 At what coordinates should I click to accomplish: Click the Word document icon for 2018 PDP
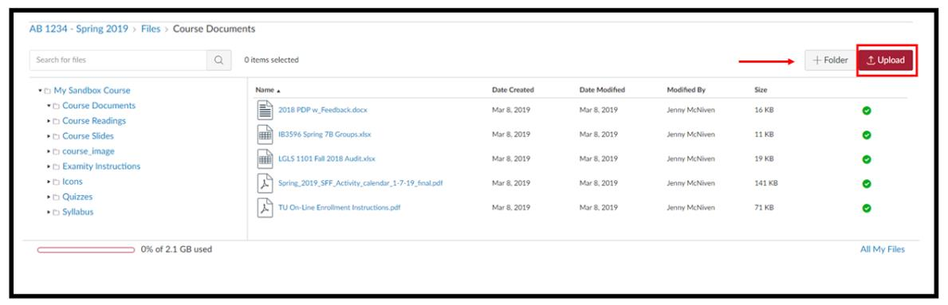(x=265, y=110)
